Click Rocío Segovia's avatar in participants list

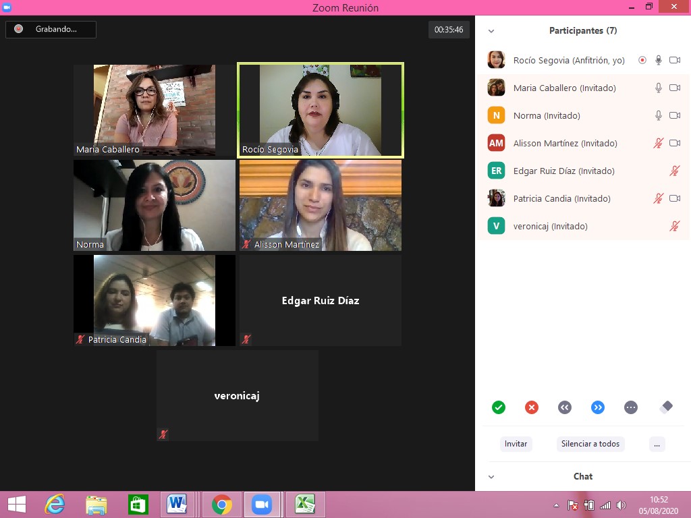(x=496, y=60)
